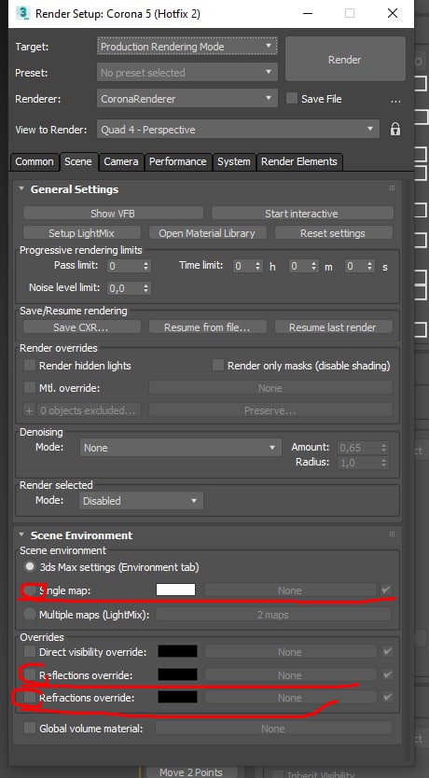
Task: Toggle the lock view to render icon
Action: (x=394, y=130)
